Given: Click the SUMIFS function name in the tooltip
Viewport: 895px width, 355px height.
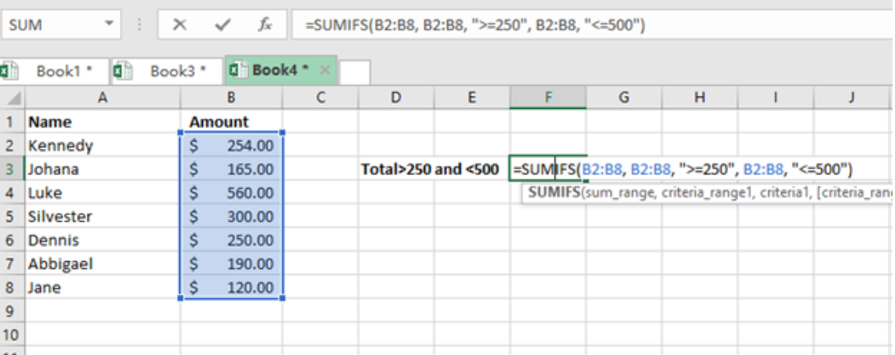Looking at the screenshot, I should pos(554,192).
